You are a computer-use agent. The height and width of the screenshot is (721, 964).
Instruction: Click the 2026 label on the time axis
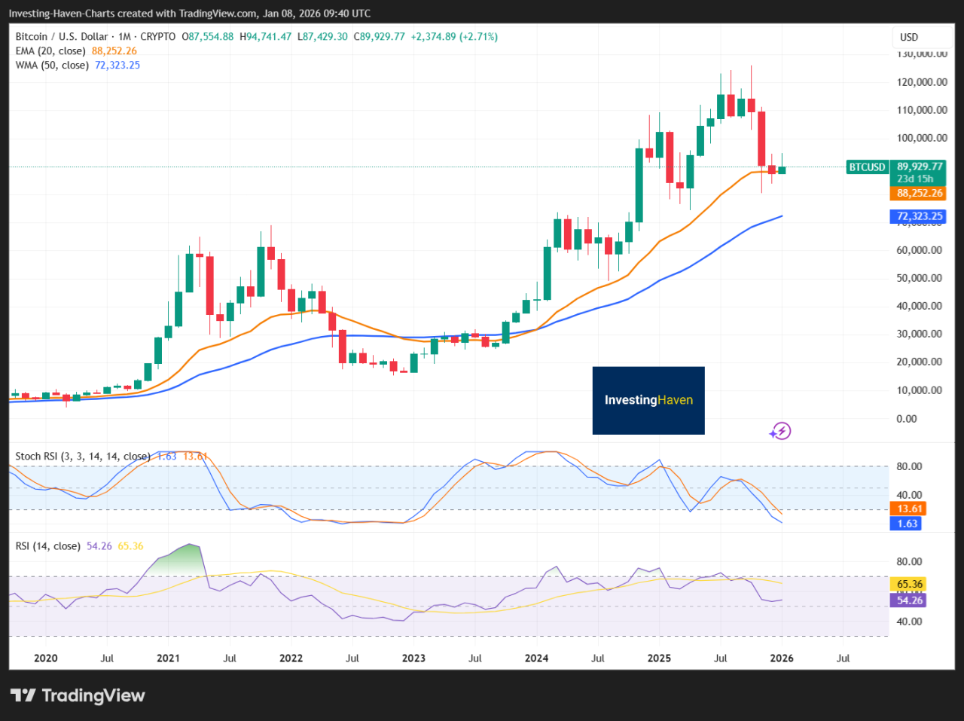782,658
